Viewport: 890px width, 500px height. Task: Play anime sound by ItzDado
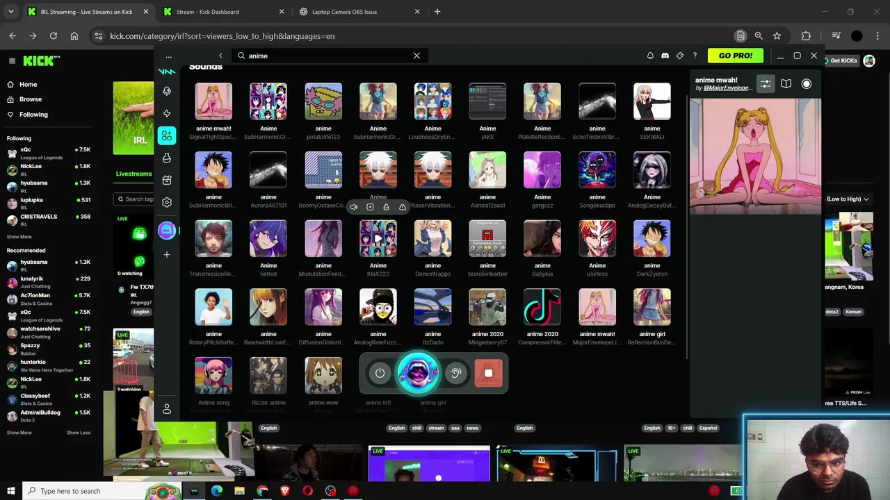point(432,307)
